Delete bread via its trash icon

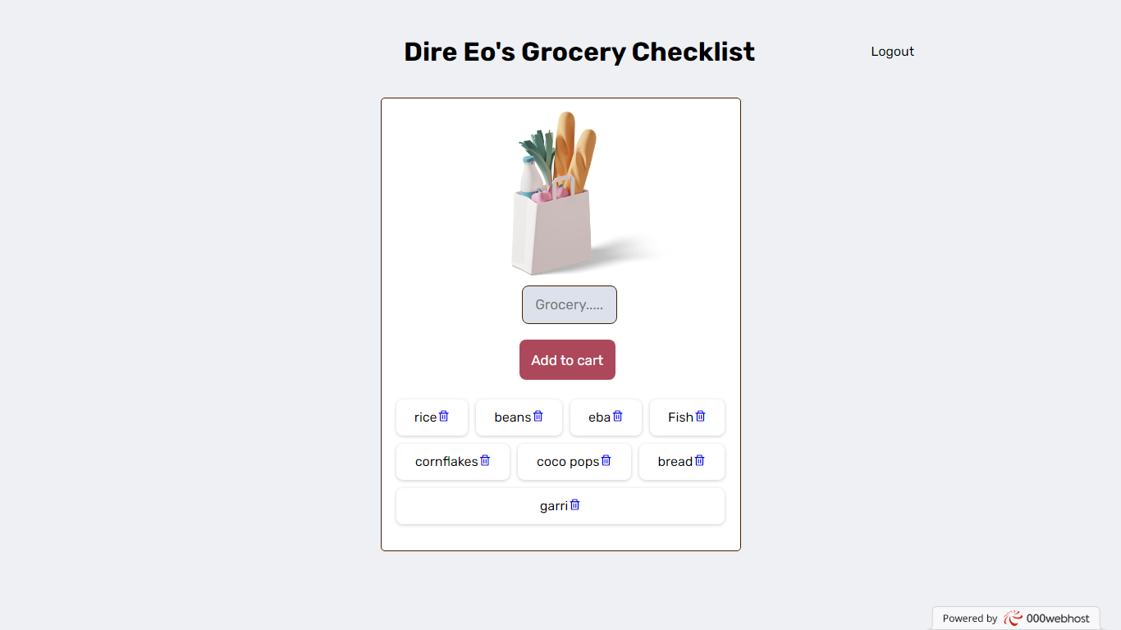pos(700,460)
